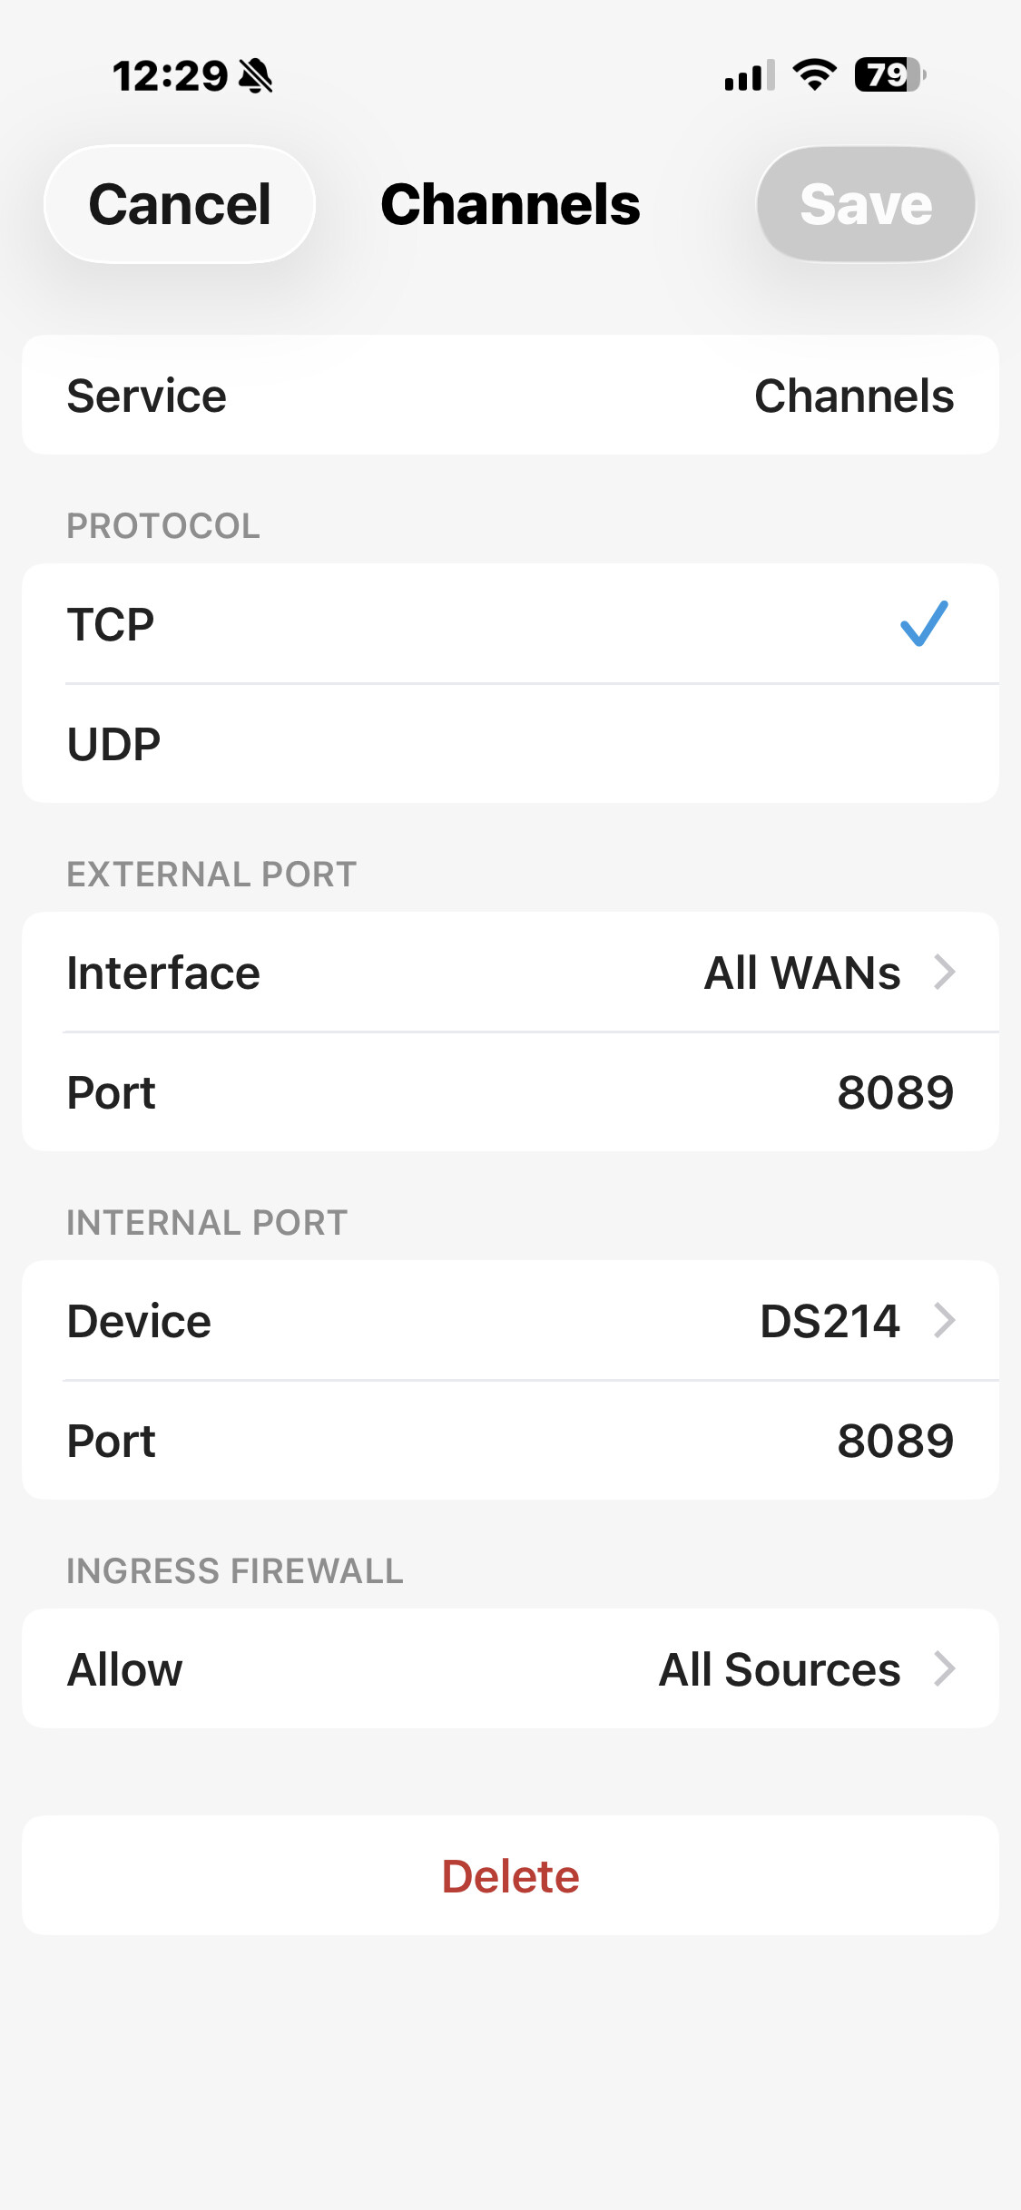Tap the blue checkmark next to TCP
Image resolution: width=1021 pixels, height=2210 pixels.
pos(924,624)
